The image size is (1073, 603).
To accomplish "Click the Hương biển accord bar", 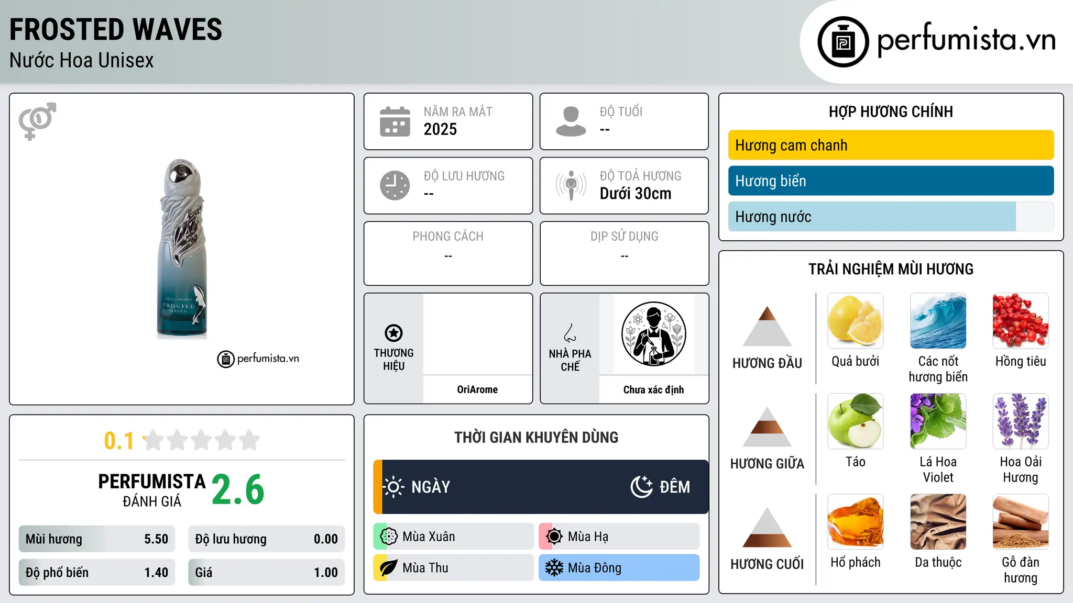I will (891, 181).
